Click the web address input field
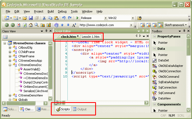 coord(104,25)
